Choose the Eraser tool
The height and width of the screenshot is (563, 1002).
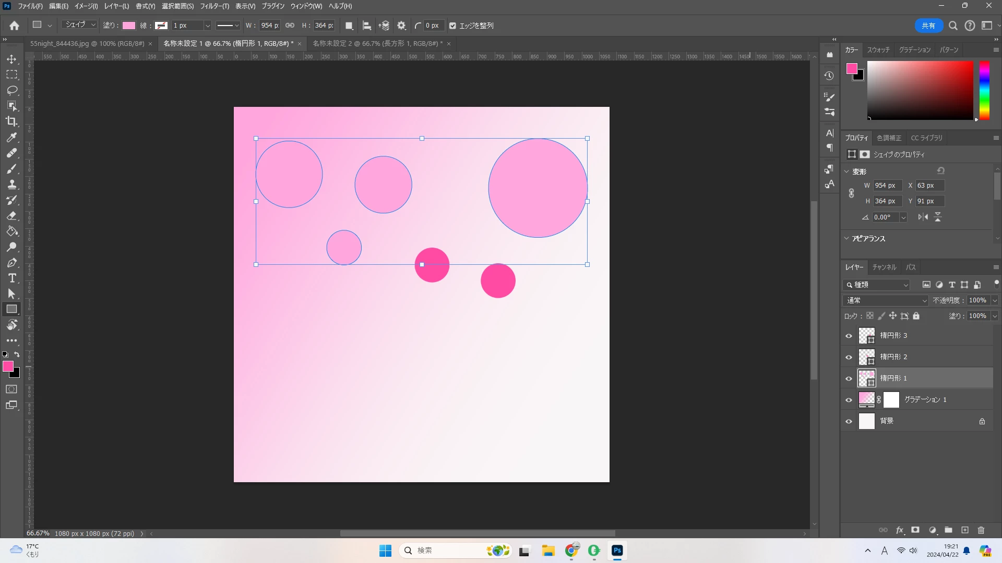click(x=11, y=215)
